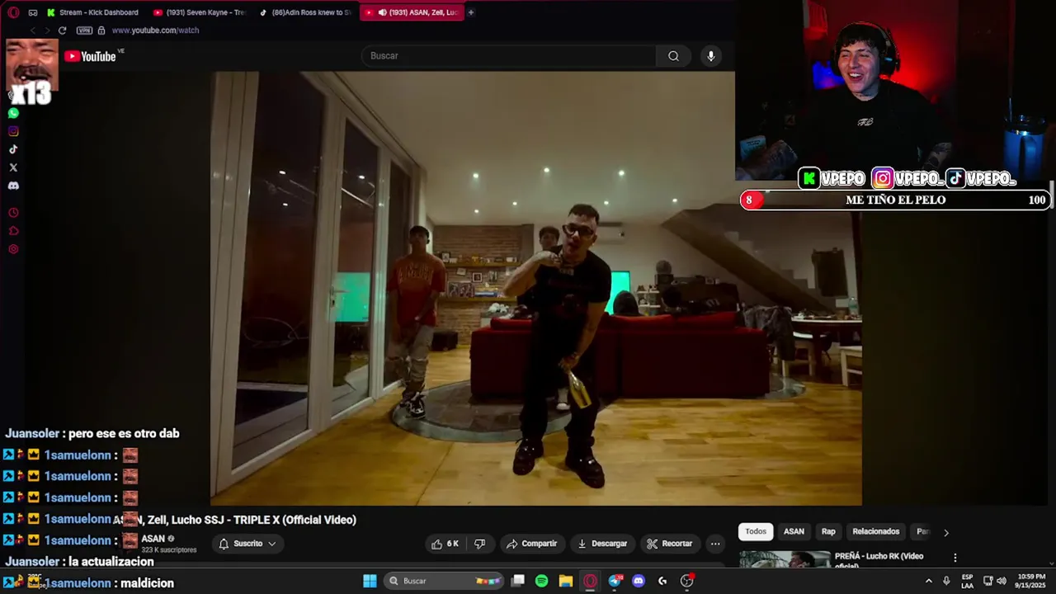Viewport: 1056px width, 594px height.
Task: View site security lock info
Action: [x=101, y=31]
